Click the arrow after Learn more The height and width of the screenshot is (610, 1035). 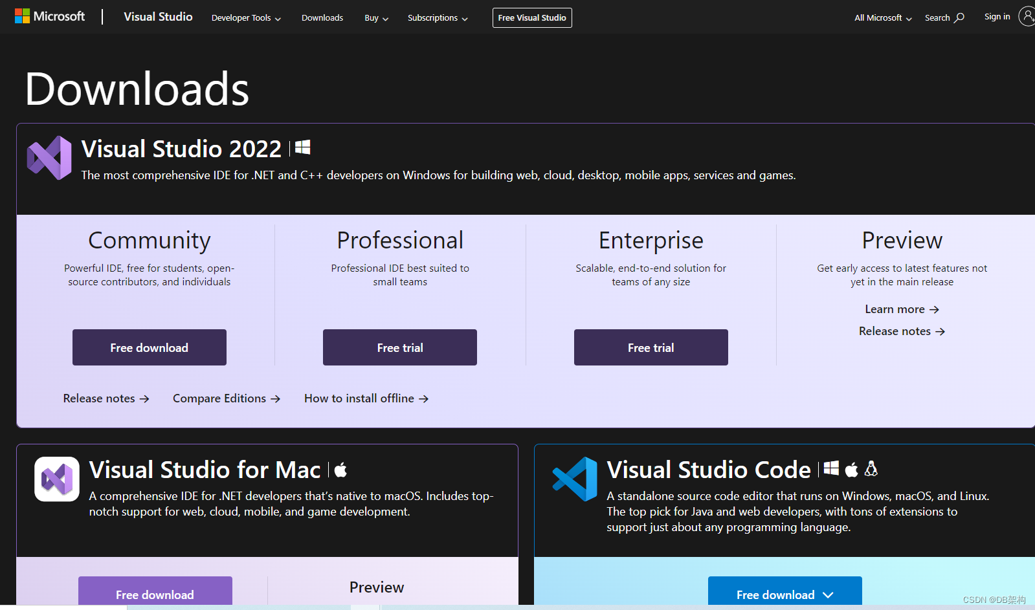(934, 310)
